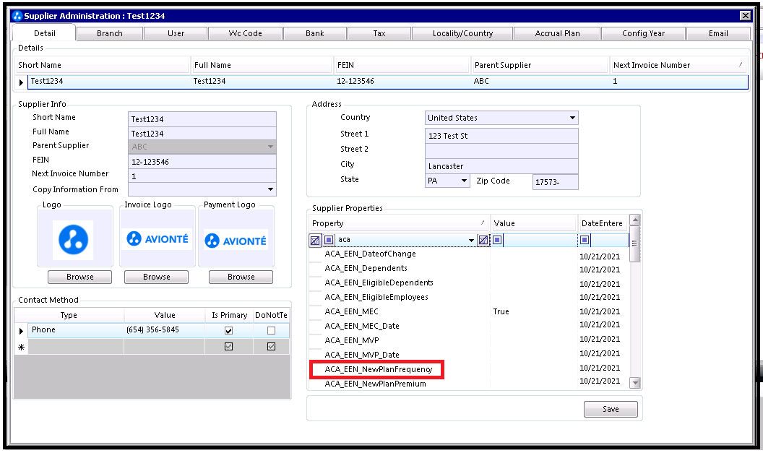This screenshot has height=453, width=763.
Task: Click the clear filter icon at the Property cell's right end
Action: 483,240
